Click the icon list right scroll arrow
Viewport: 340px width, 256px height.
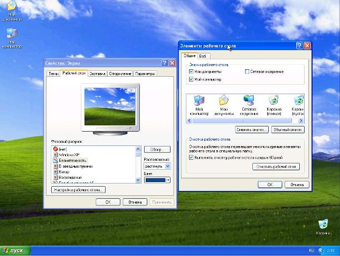[x=301, y=121]
